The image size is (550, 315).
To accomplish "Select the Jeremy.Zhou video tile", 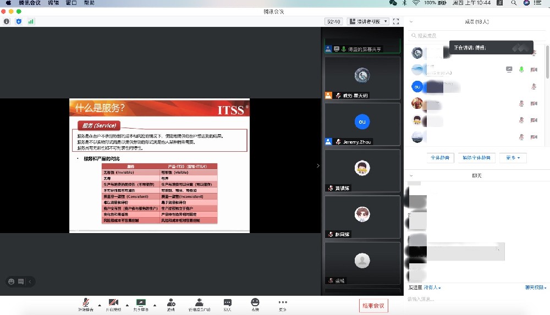I will (362, 124).
